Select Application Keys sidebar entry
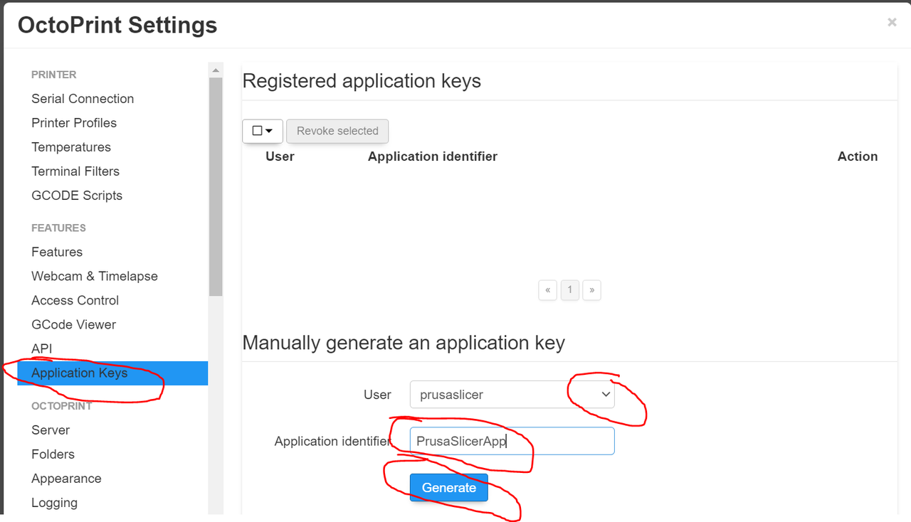Viewport: 911px width, 522px height. pos(112,373)
